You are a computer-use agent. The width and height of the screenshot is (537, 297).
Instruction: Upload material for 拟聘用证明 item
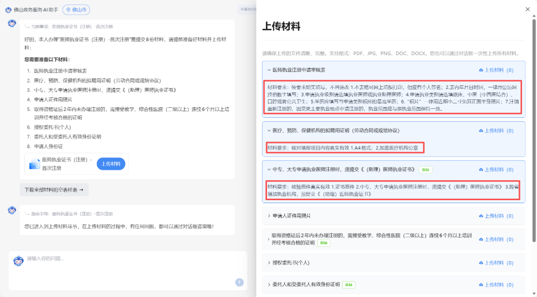pyautogui.click(x=496, y=131)
